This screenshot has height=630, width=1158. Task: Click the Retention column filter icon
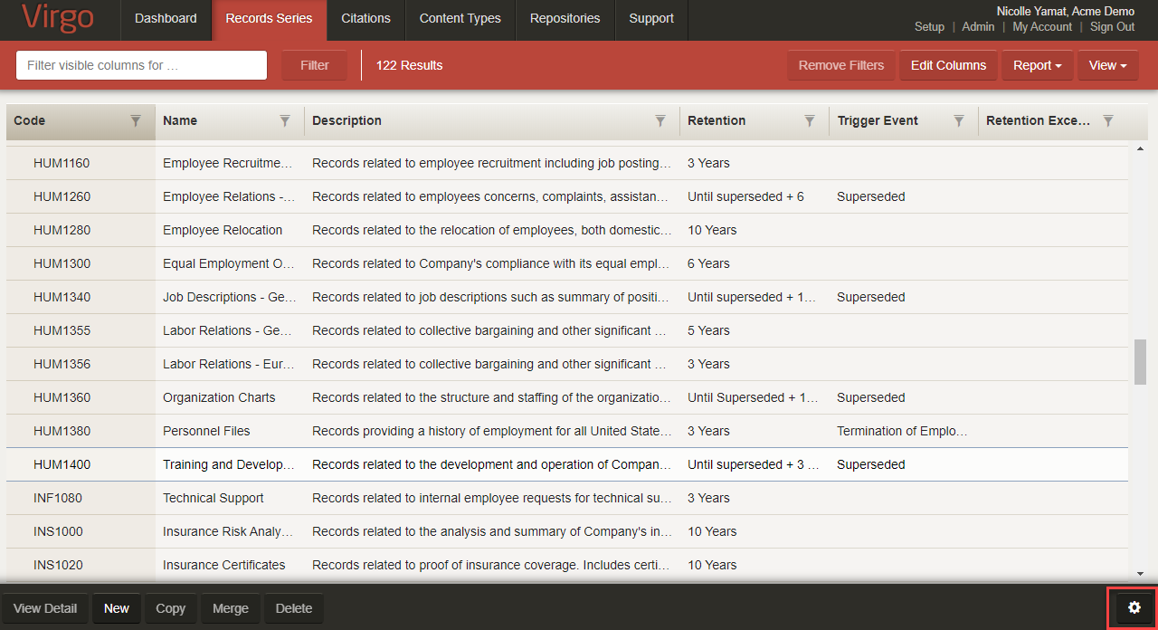(810, 121)
